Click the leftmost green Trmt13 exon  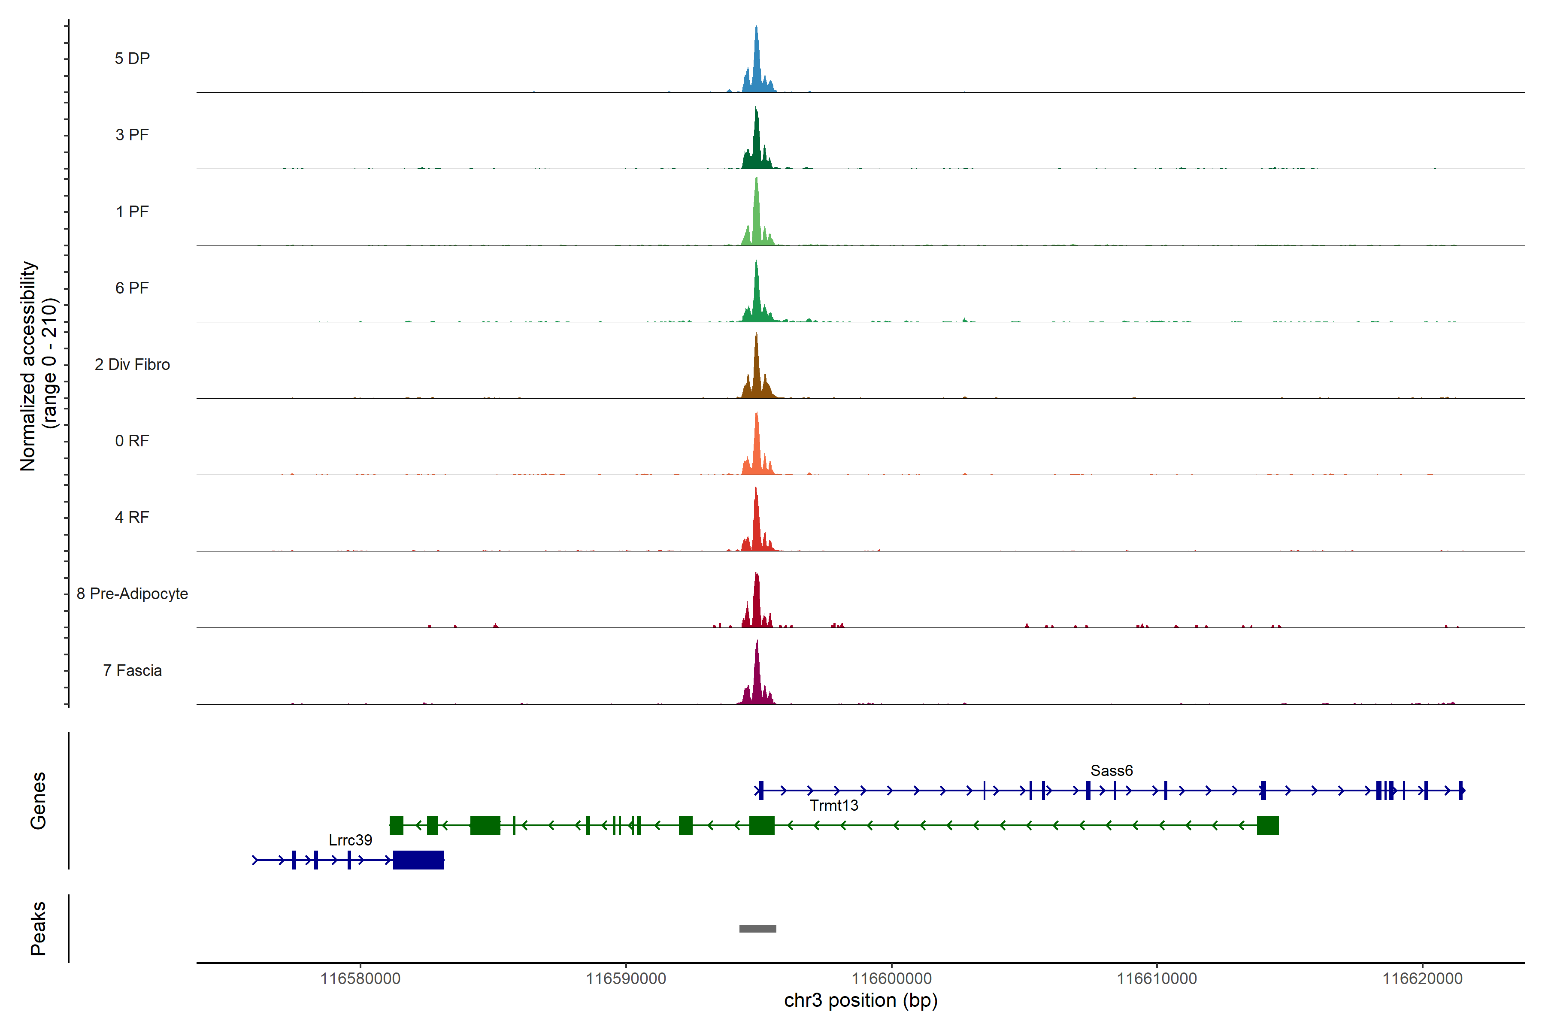(396, 825)
